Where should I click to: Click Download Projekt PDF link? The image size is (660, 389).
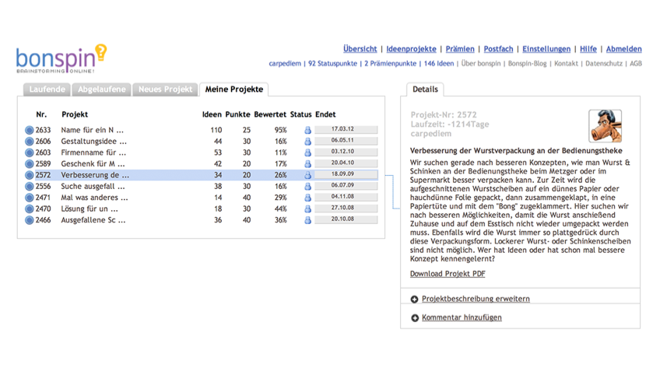(x=448, y=274)
